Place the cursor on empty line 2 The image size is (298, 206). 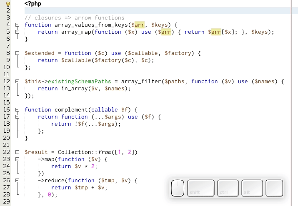[x=125, y=11]
